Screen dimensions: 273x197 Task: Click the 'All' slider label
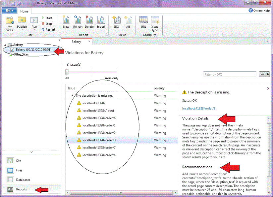[67, 78]
